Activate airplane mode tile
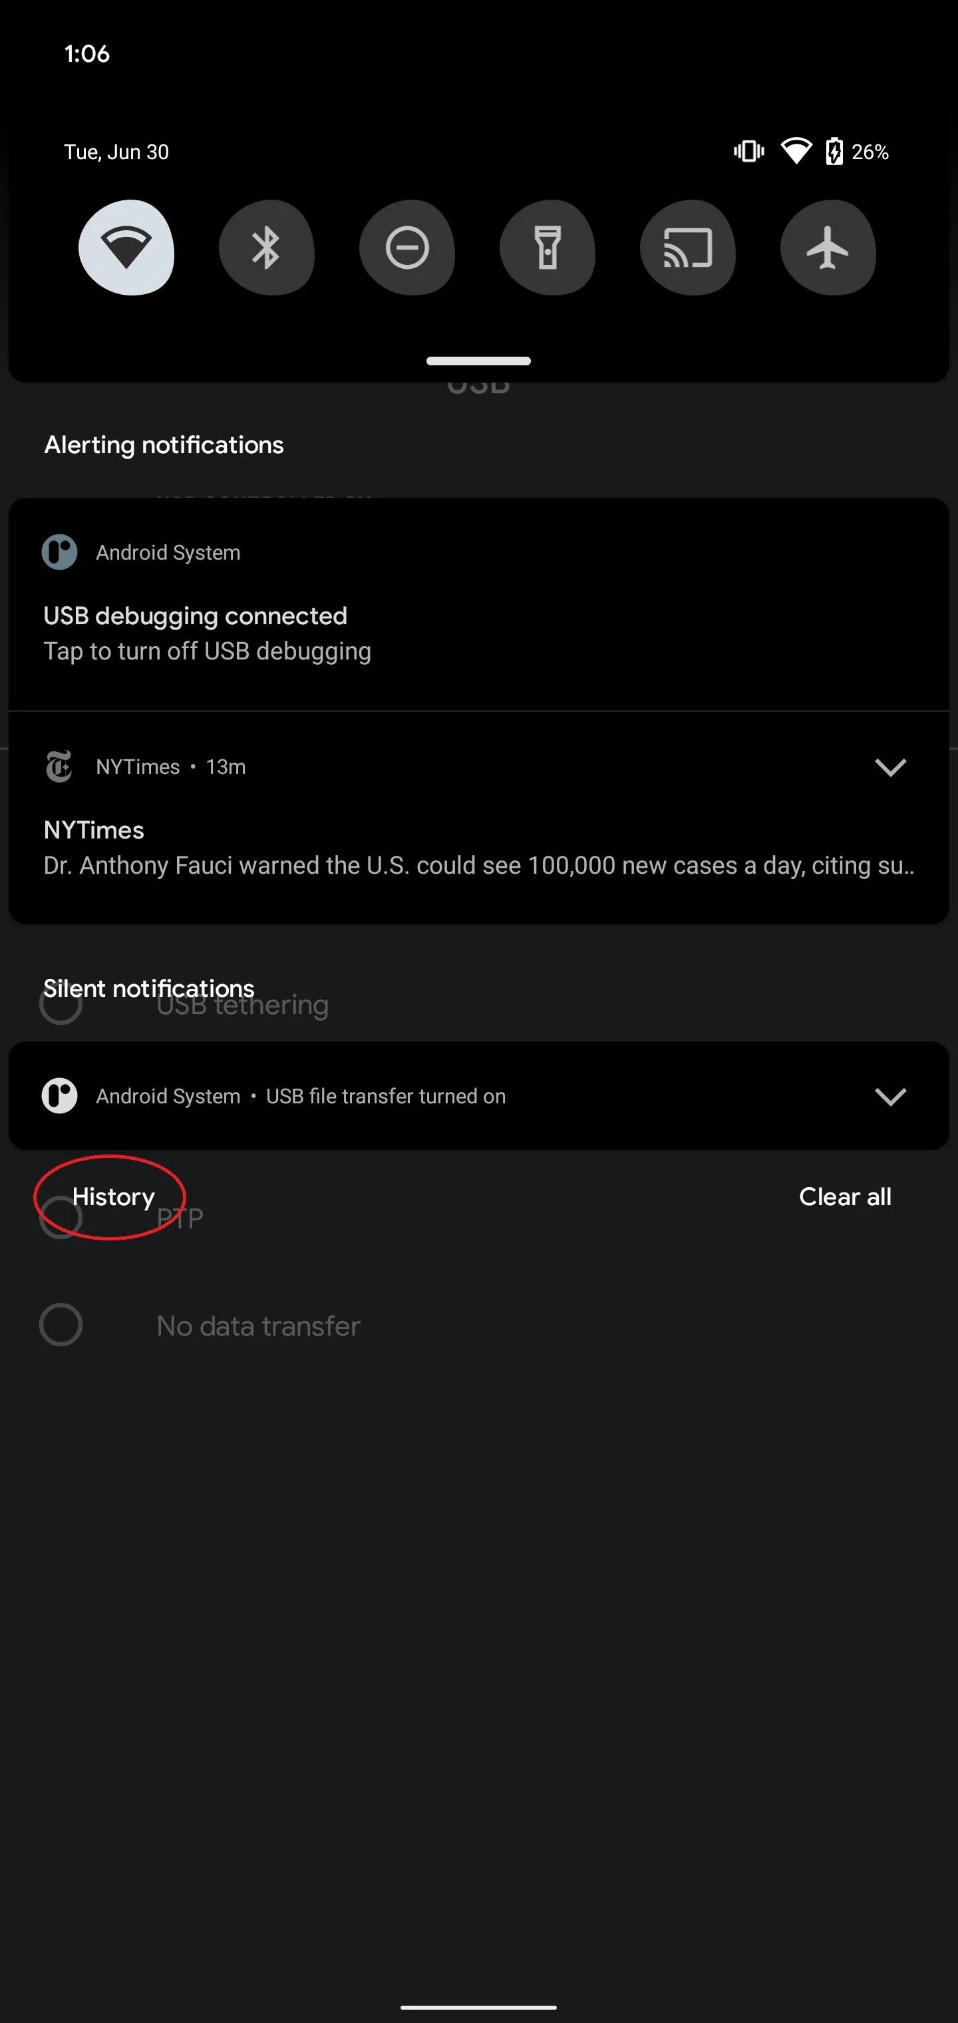The height and width of the screenshot is (2023, 958). [x=828, y=248]
